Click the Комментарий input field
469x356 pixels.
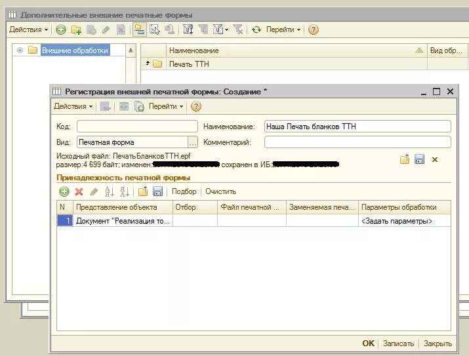click(x=357, y=142)
